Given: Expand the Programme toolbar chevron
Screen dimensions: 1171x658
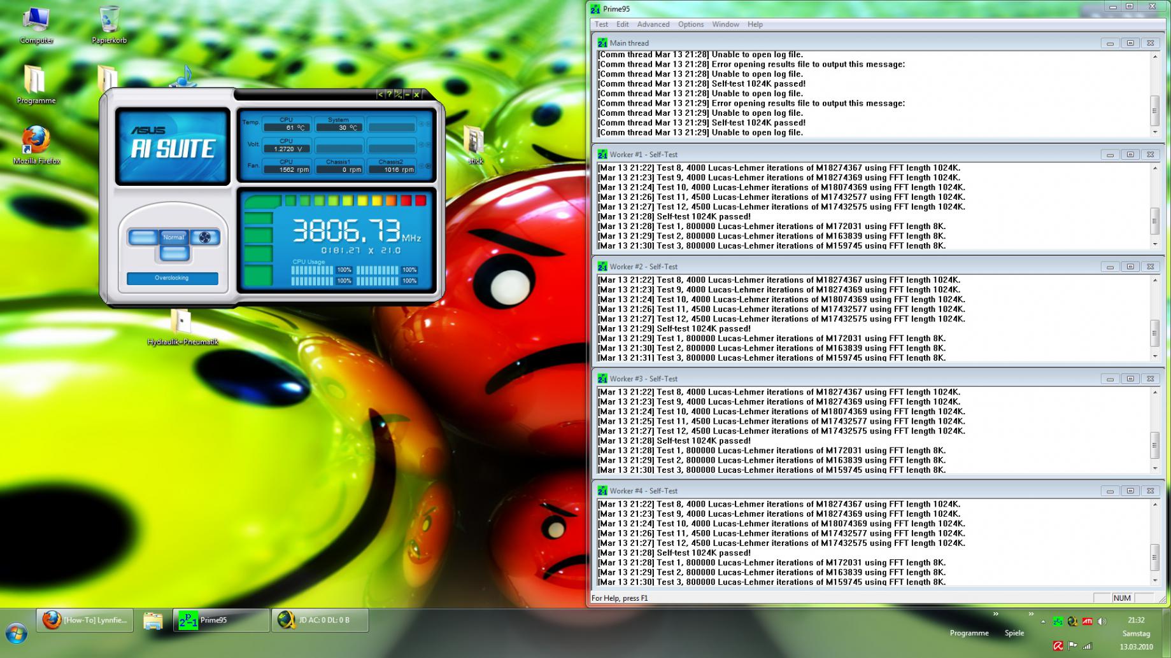Looking at the screenshot, I should (996, 614).
